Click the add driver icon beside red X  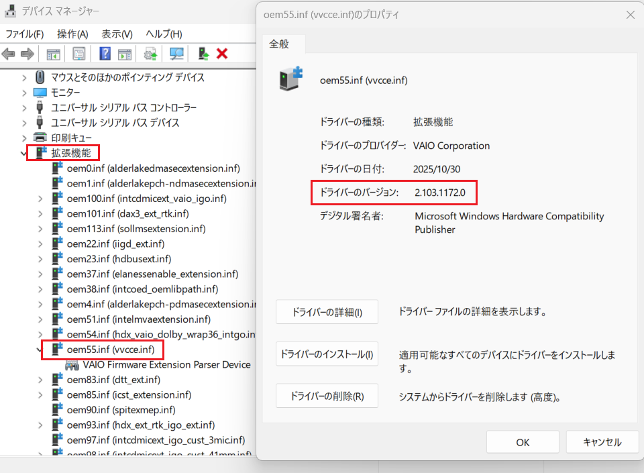(x=203, y=54)
